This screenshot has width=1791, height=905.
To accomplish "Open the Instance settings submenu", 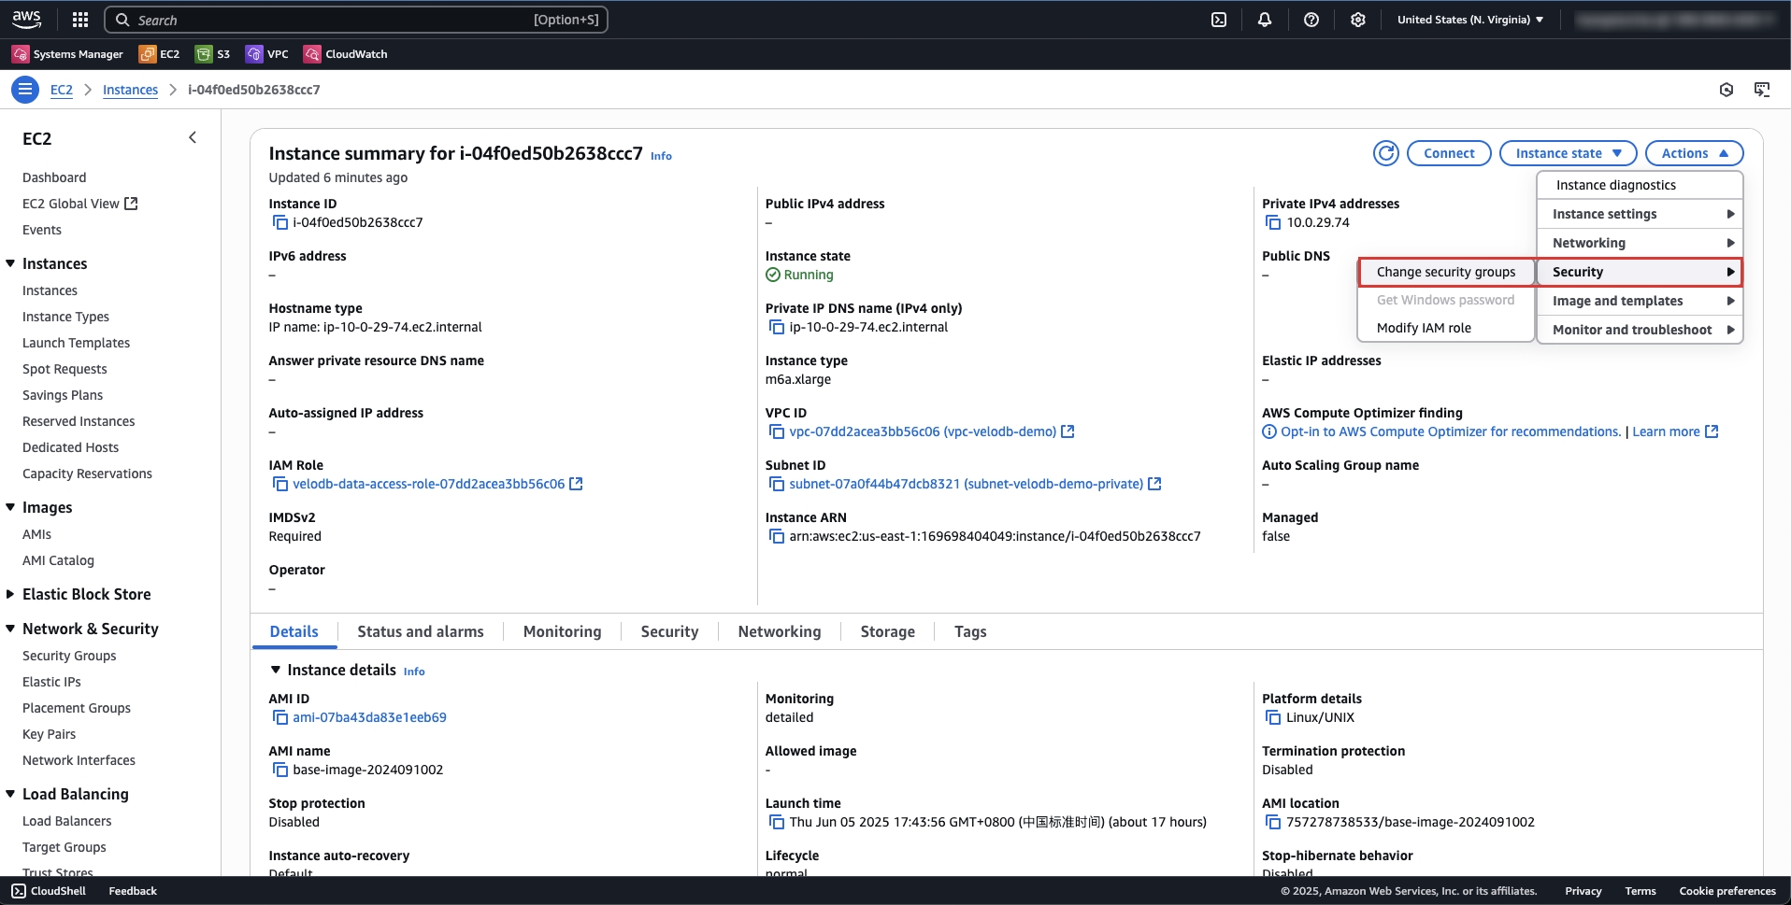I will tap(1640, 214).
